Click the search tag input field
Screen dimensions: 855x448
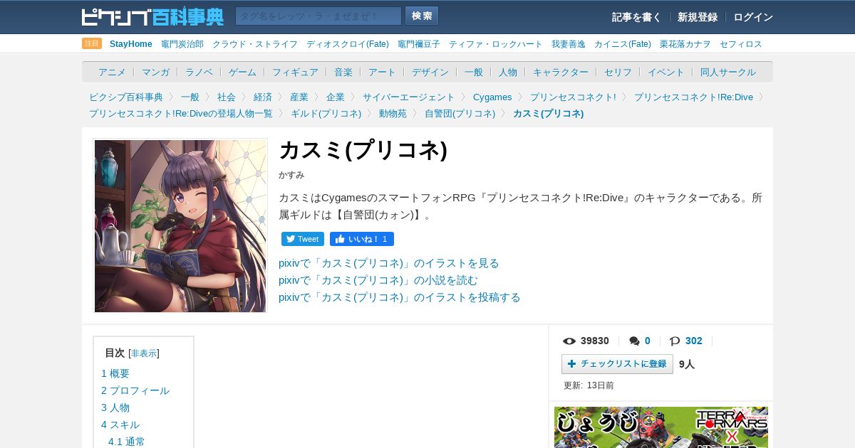tap(318, 16)
